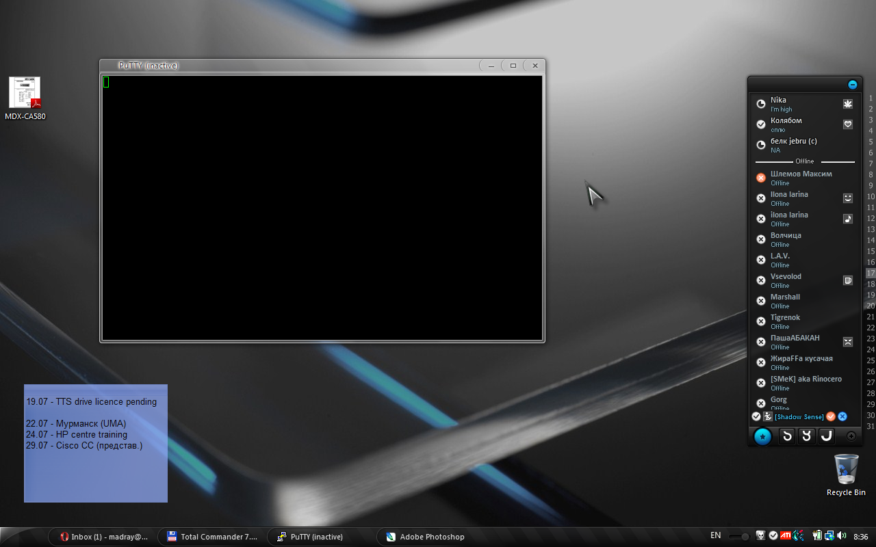The height and width of the screenshot is (547, 876).
Task: Click the blue star button in messenger footer
Action: (x=762, y=436)
